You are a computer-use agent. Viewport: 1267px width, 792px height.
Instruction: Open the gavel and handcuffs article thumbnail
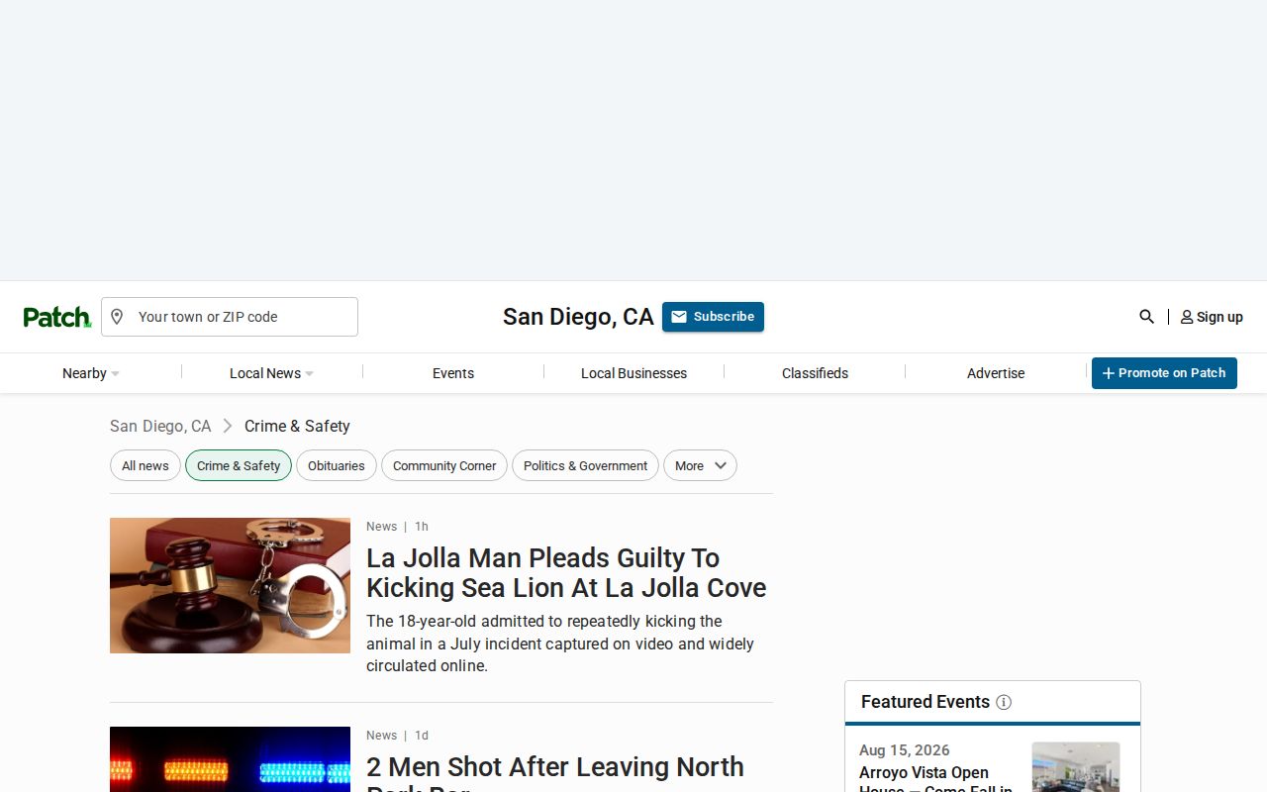(230, 585)
